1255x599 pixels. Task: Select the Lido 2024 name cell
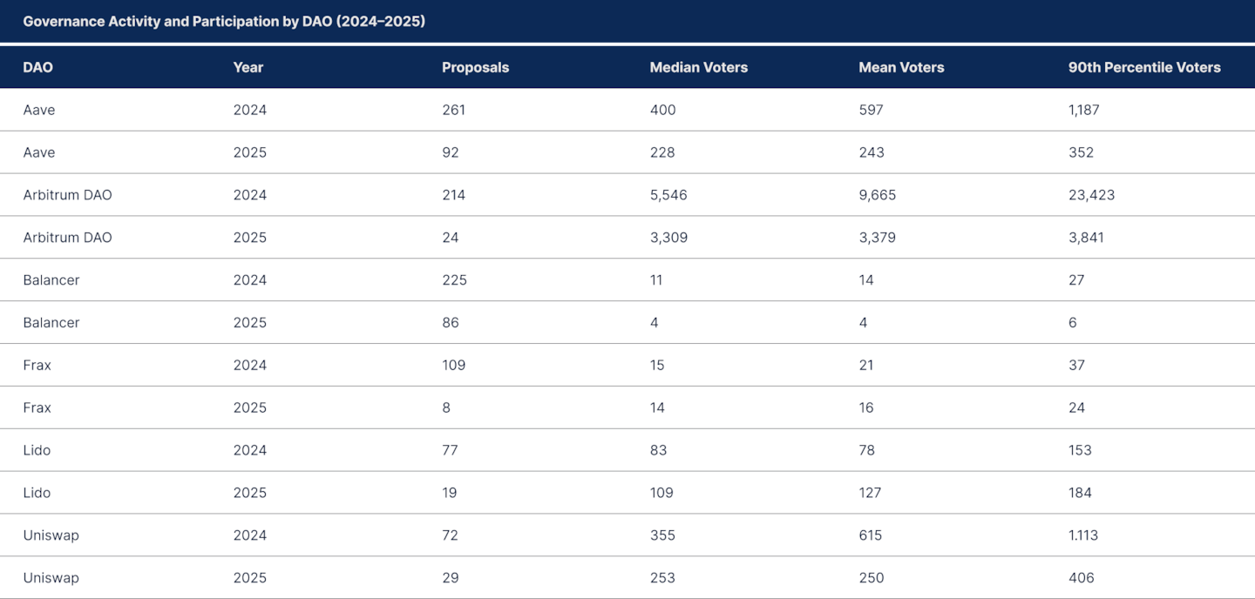tap(37, 450)
